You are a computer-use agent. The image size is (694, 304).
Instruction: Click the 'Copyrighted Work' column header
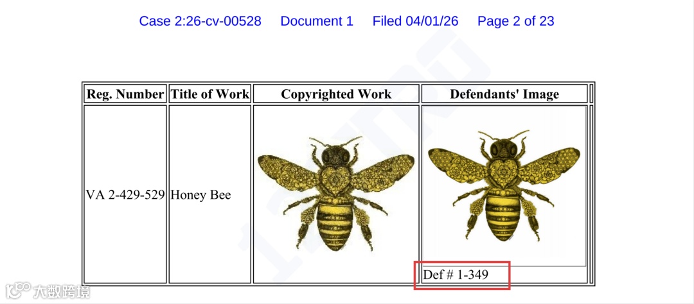click(336, 94)
